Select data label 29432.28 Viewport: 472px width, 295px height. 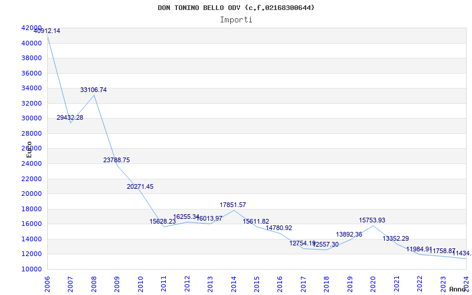click(x=70, y=117)
